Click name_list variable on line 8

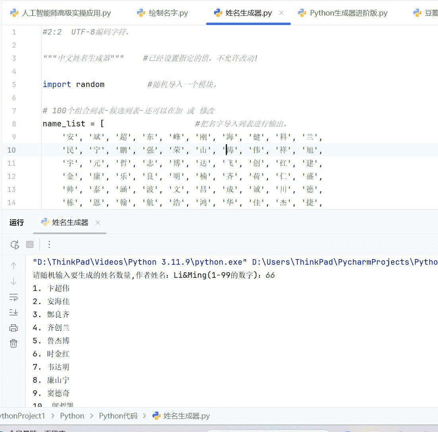pyautogui.click(x=64, y=124)
